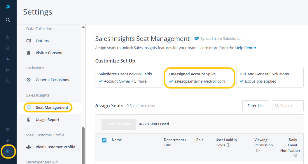This screenshot has width=308, height=164.
Task: Click the Filter List button
Action: point(256,106)
